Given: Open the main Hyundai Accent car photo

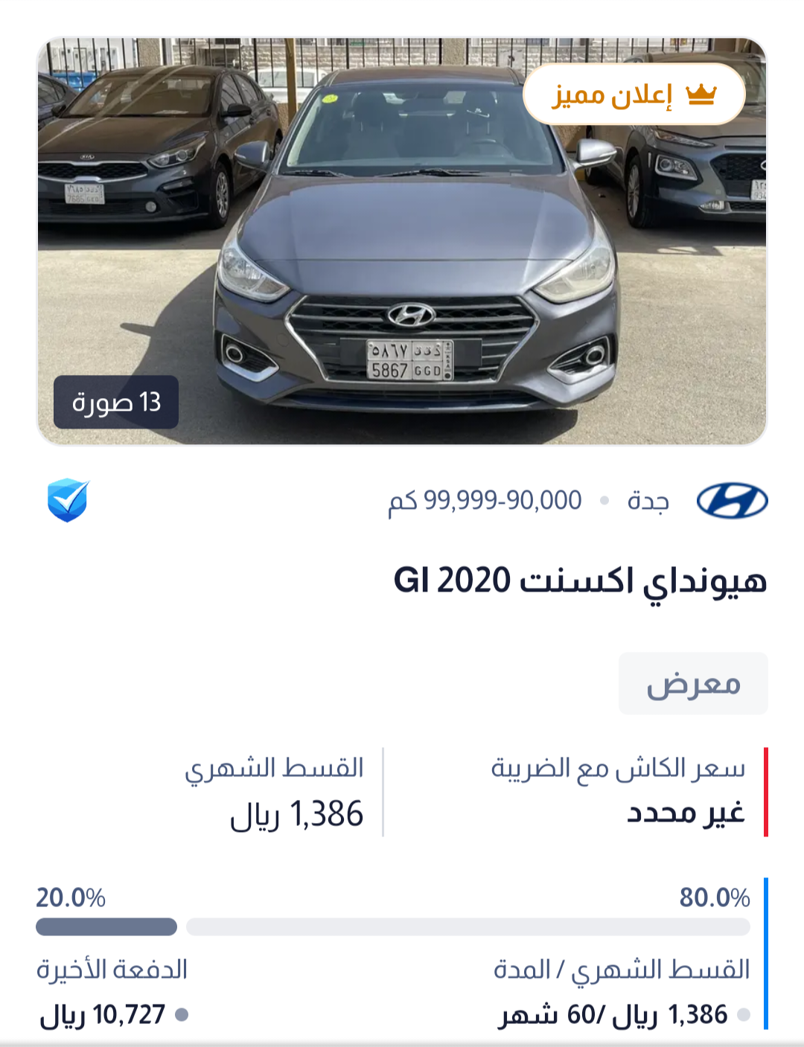Looking at the screenshot, I should tap(402, 241).
